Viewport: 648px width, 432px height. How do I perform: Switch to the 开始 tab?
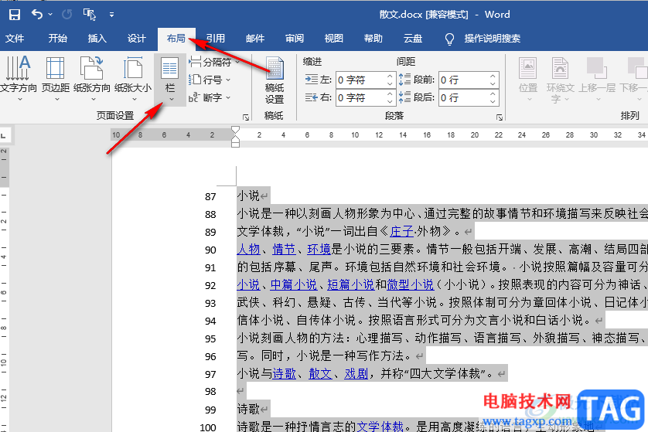[x=57, y=39]
